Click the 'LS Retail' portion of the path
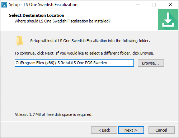 coord(63,63)
